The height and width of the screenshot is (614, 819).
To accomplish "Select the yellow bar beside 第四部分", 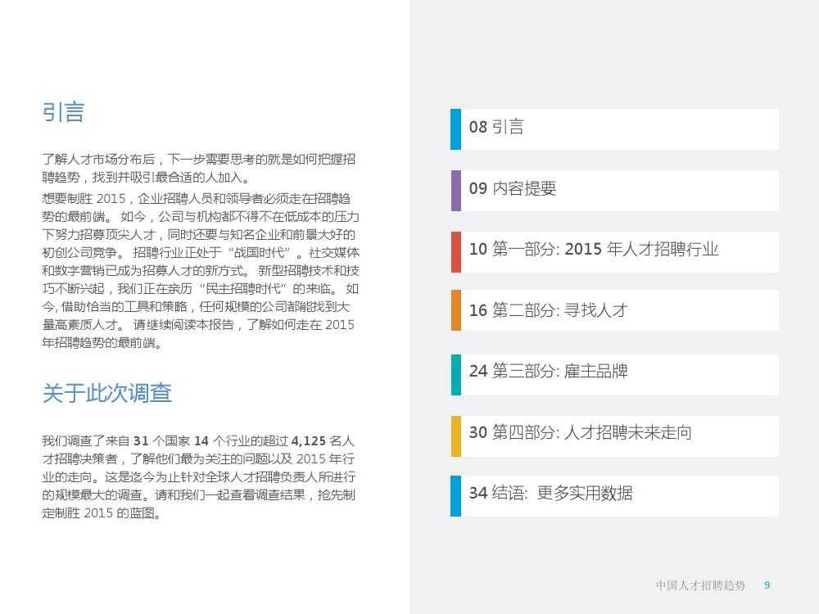I will pyautogui.click(x=455, y=435).
